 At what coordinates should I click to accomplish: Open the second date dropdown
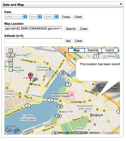click(x=35, y=17)
